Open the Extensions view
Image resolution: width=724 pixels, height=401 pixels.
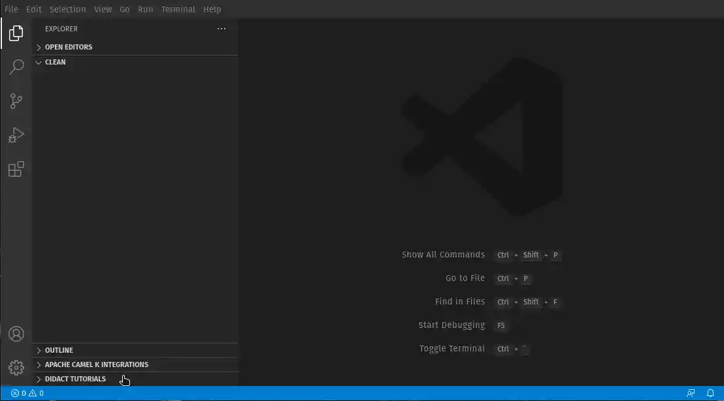pos(16,169)
